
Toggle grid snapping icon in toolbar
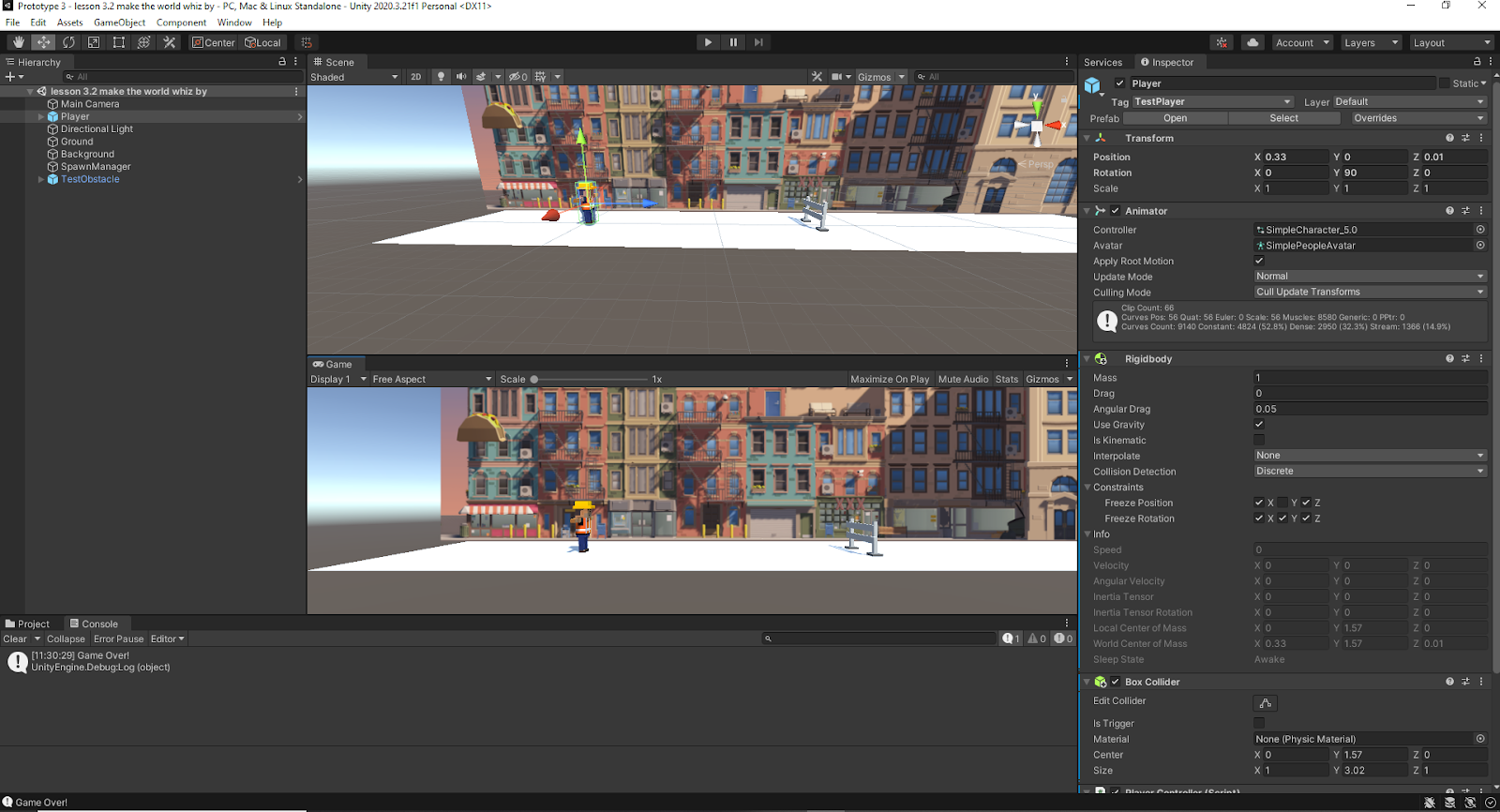[307, 42]
